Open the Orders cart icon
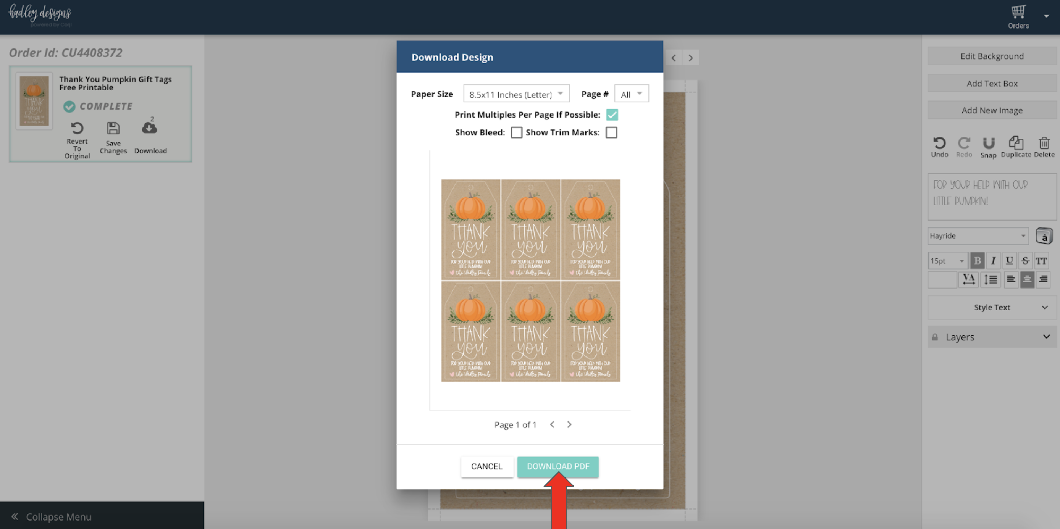The width and height of the screenshot is (1060, 529). (1018, 12)
